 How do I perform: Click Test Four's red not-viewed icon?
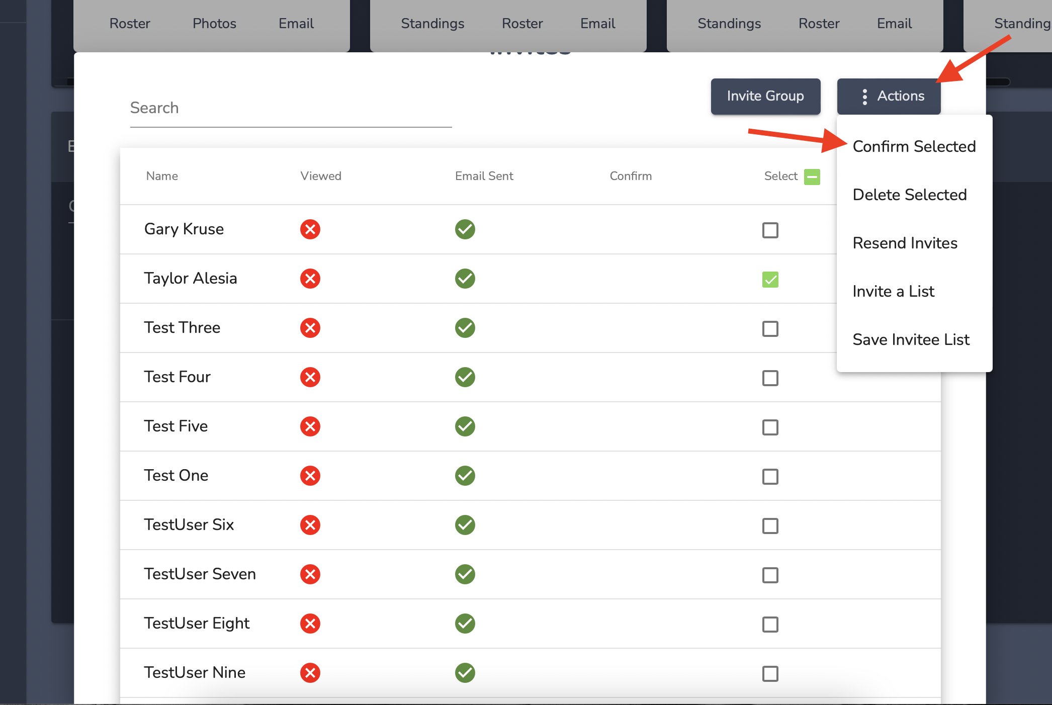[x=310, y=377]
